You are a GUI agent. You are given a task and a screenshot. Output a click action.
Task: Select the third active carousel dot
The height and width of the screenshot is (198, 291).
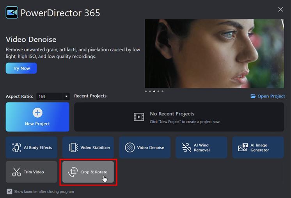[154, 91]
